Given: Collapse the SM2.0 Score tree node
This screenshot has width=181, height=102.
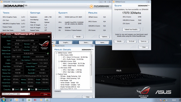Looking at the screenshot, I should (59, 55).
